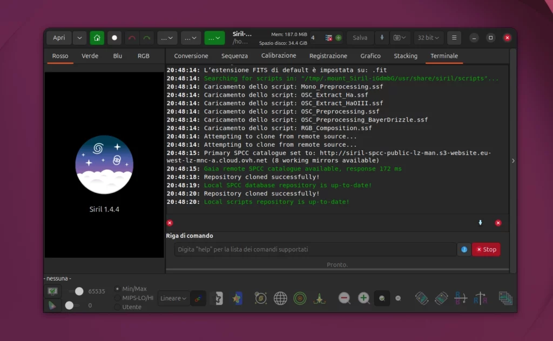Image resolution: width=553 pixels, height=341 pixels.
Task: Open the 32 bit depth dropdown
Action: (428, 38)
